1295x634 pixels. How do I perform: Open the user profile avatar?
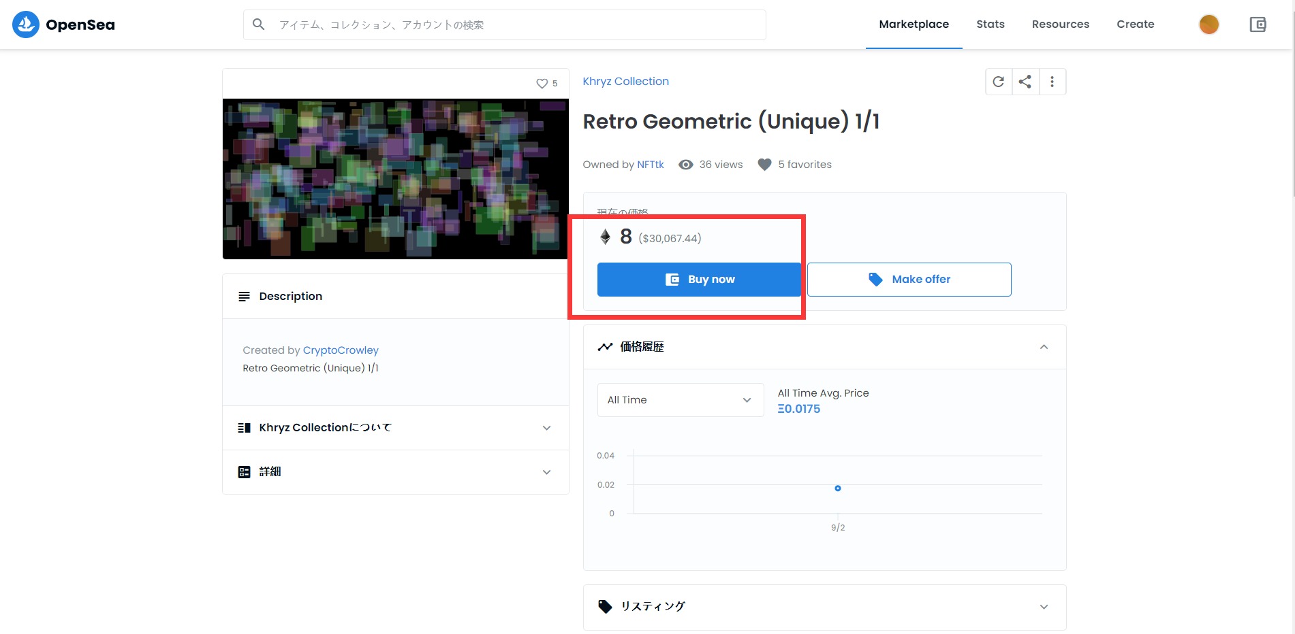point(1208,24)
